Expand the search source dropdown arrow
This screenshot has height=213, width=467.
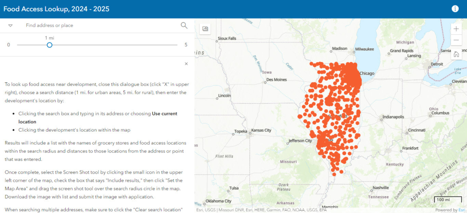point(10,25)
